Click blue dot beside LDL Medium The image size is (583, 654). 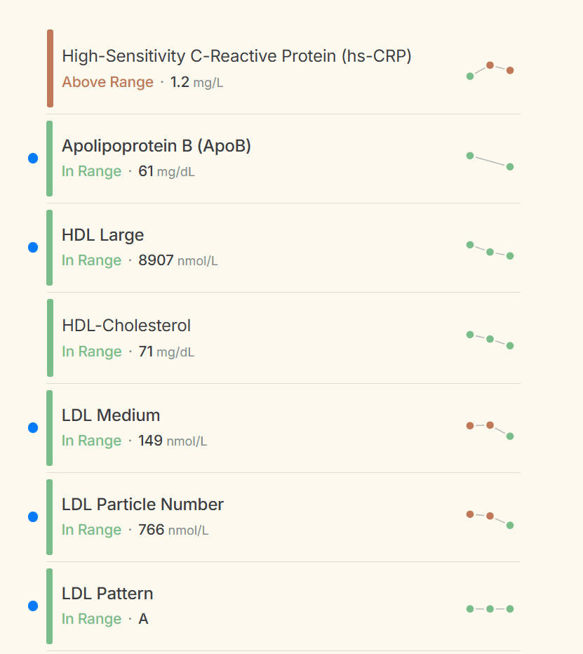(33, 427)
